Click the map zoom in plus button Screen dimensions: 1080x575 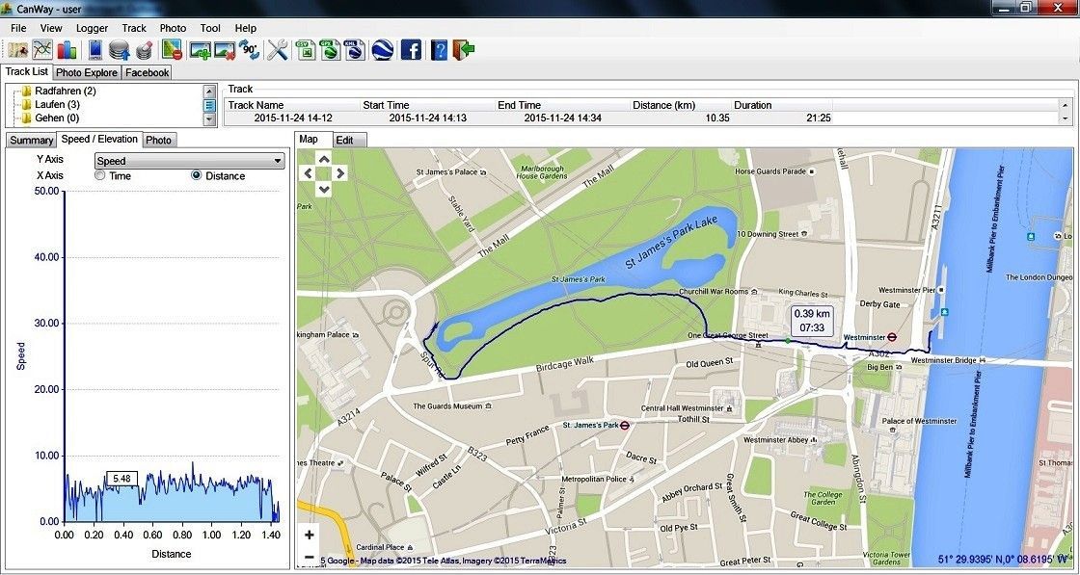point(309,535)
